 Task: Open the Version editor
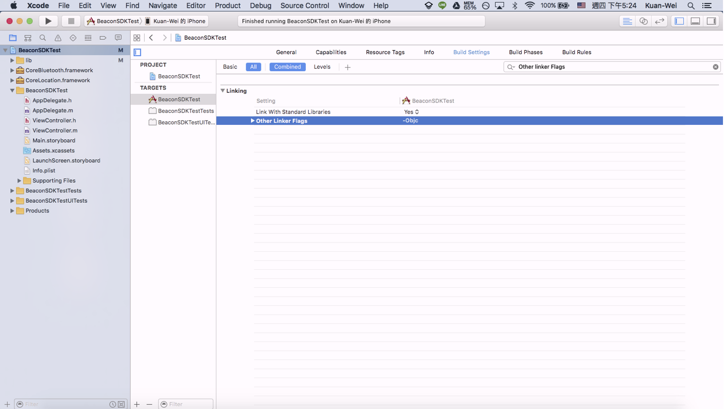tap(659, 21)
